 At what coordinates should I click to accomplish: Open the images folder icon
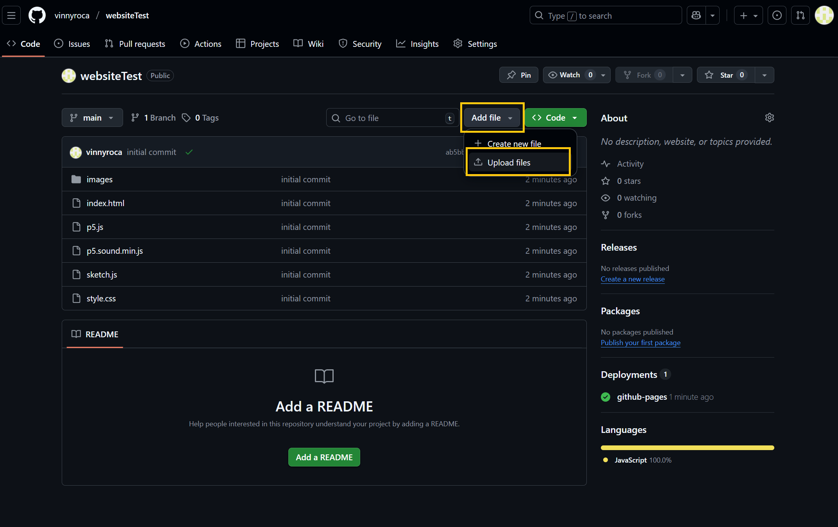tap(76, 179)
